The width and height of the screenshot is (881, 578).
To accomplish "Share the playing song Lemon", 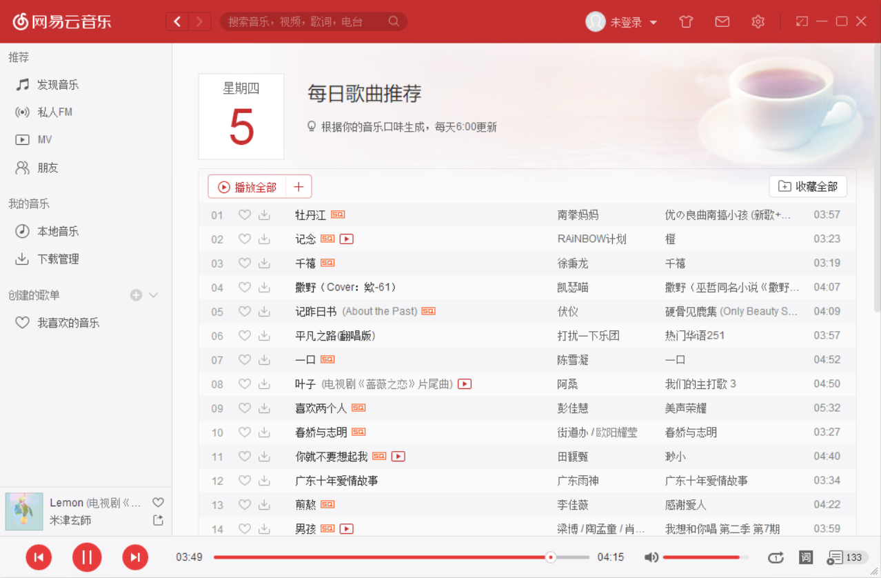I will click(158, 520).
